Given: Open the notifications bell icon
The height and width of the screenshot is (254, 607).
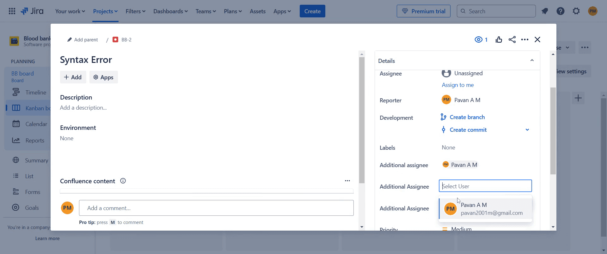Looking at the screenshot, I should pos(544,11).
